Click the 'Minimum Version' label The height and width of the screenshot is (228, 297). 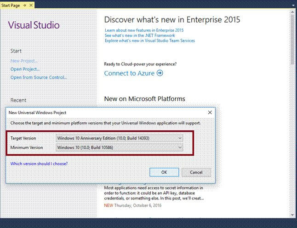pyautogui.click(x=27, y=147)
